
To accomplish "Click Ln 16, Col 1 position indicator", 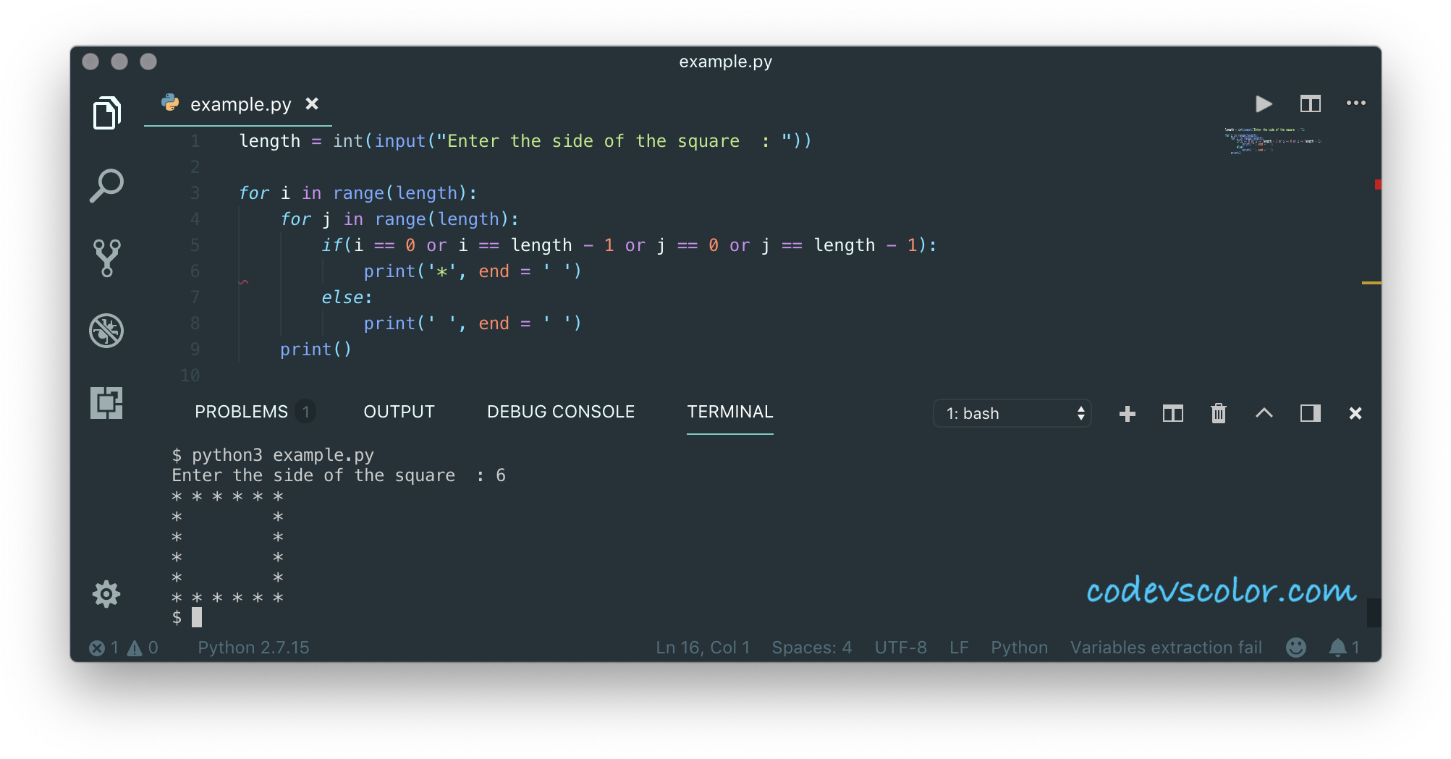I will pyautogui.click(x=703, y=648).
